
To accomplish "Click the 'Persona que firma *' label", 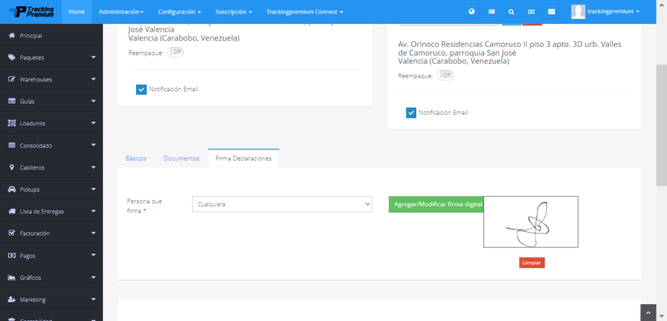I will point(145,206).
